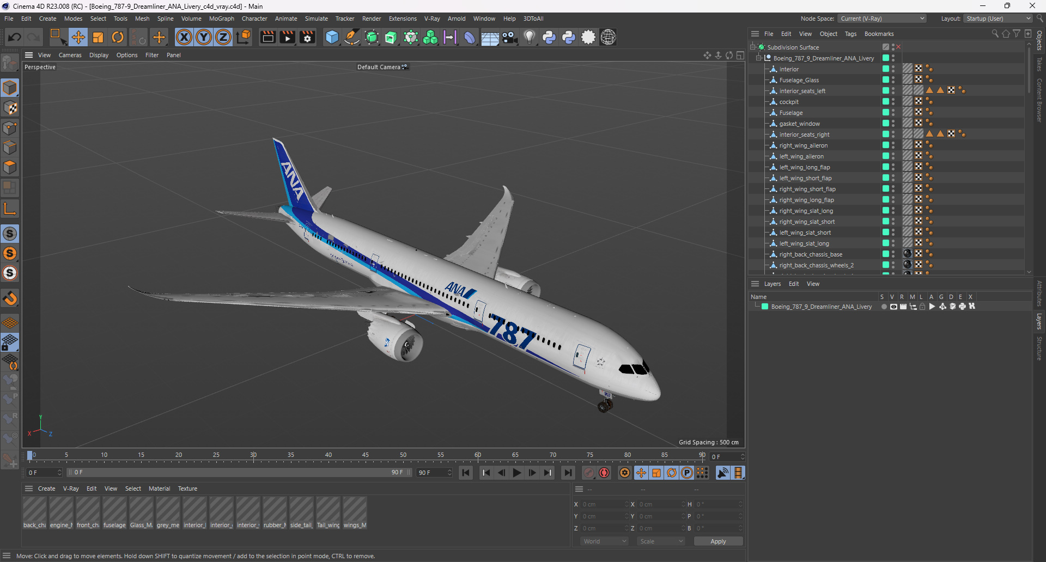The image size is (1046, 562).
Task: Select the Move tool in top toolbar
Action: point(78,37)
